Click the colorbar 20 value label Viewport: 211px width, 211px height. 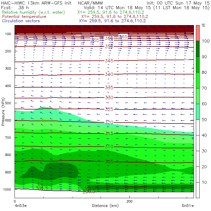click(204, 167)
